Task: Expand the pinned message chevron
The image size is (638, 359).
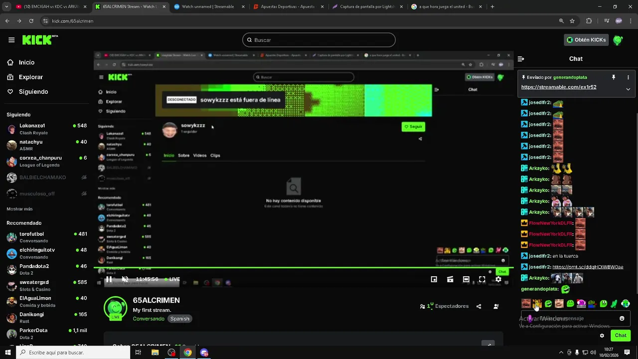Action: click(x=628, y=89)
